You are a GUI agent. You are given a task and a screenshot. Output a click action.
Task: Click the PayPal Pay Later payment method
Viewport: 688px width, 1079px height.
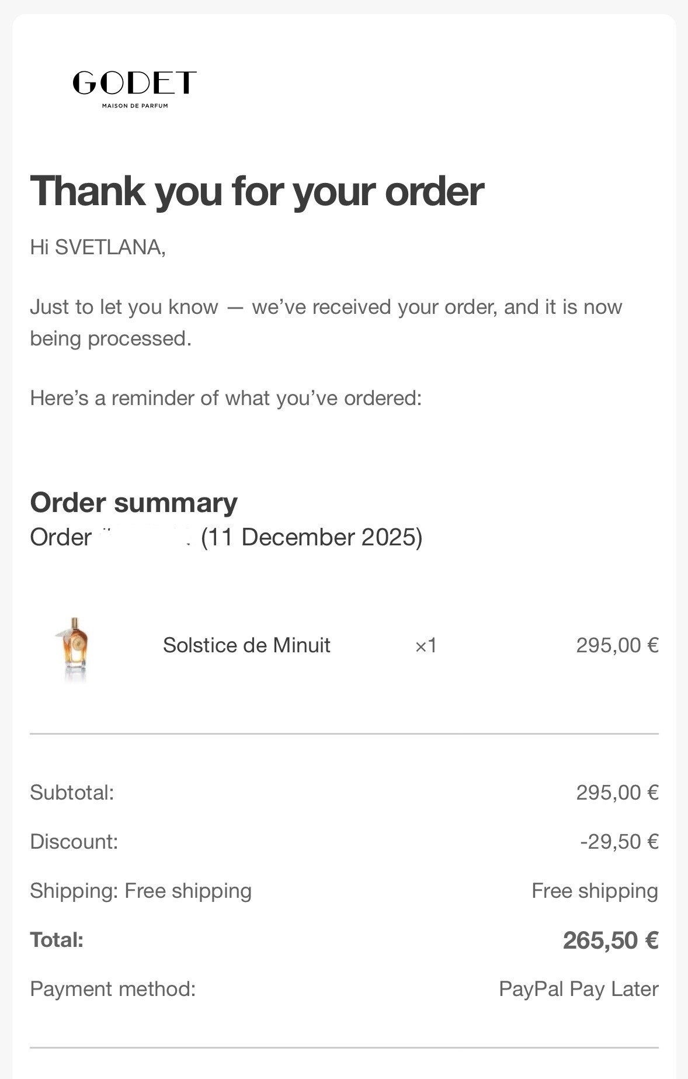[x=578, y=989]
